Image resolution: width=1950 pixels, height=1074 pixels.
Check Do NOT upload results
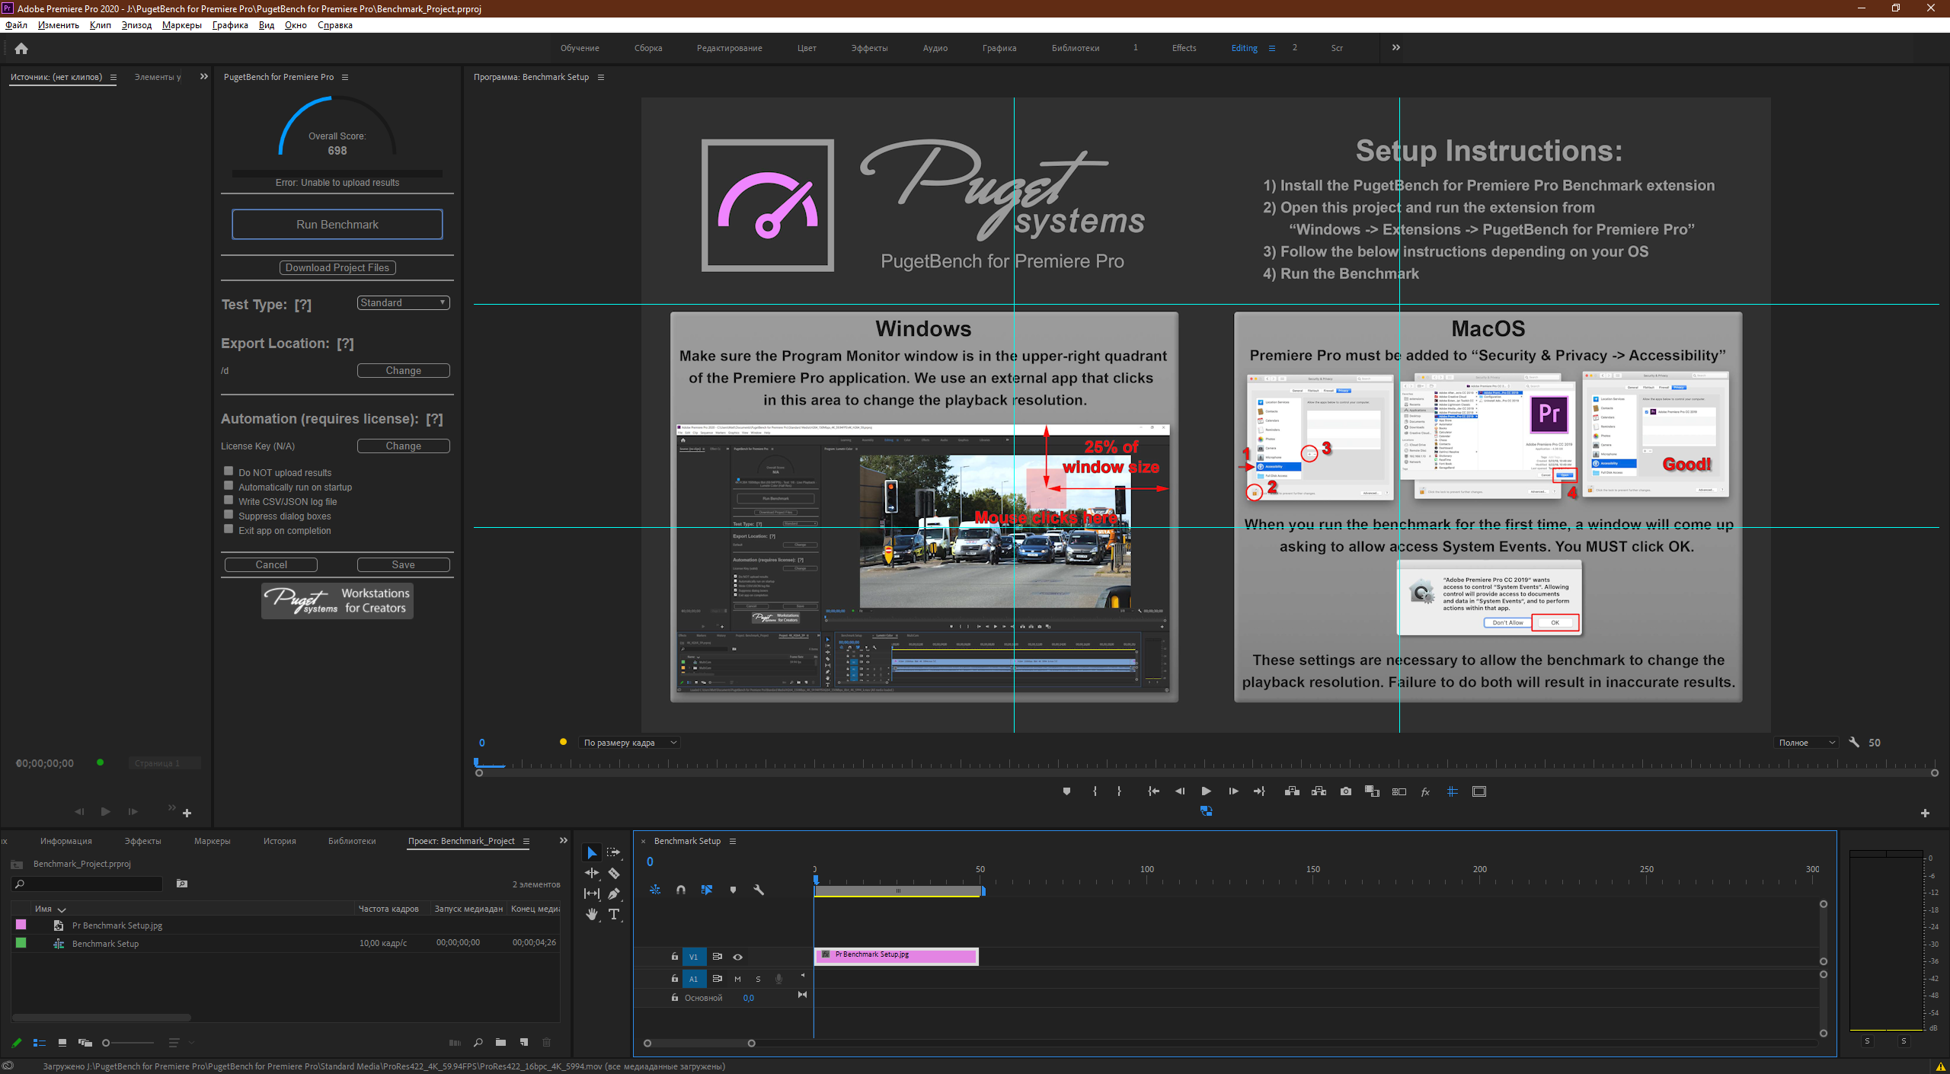coord(229,471)
